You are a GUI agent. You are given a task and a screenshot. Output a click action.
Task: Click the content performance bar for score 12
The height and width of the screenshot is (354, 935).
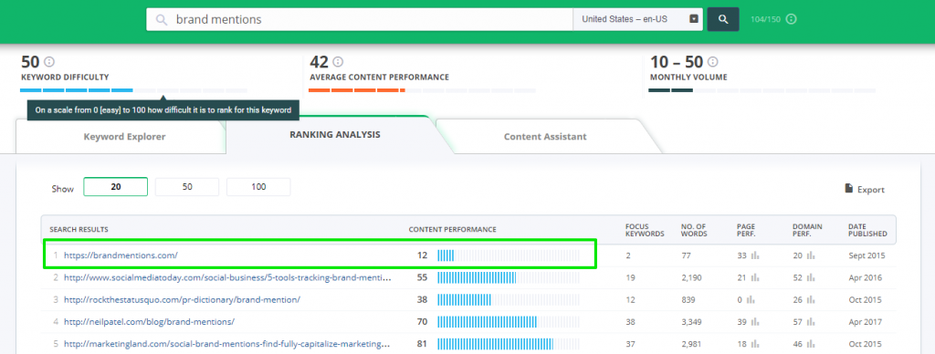click(x=508, y=255)
